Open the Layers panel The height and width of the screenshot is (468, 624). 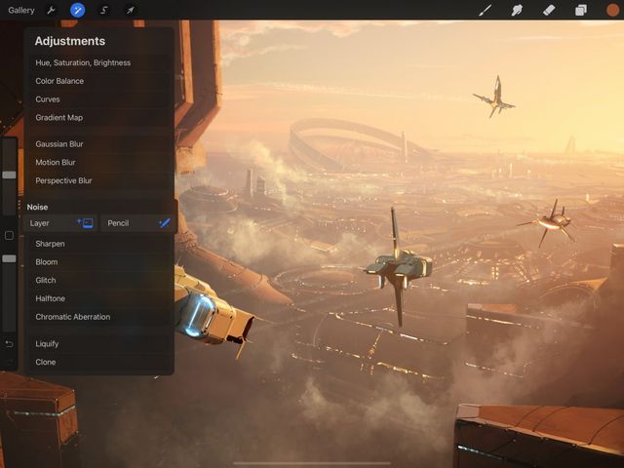point(581,11)
